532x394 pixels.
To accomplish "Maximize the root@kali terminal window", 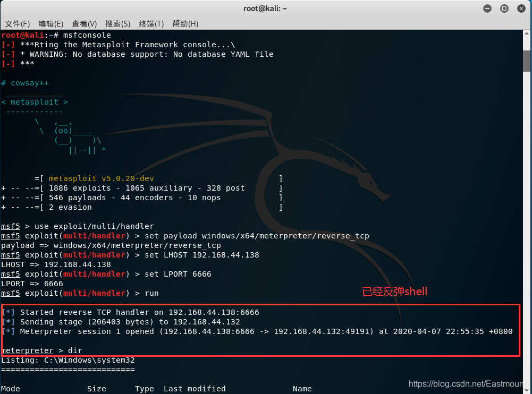I will click(504, 8).
